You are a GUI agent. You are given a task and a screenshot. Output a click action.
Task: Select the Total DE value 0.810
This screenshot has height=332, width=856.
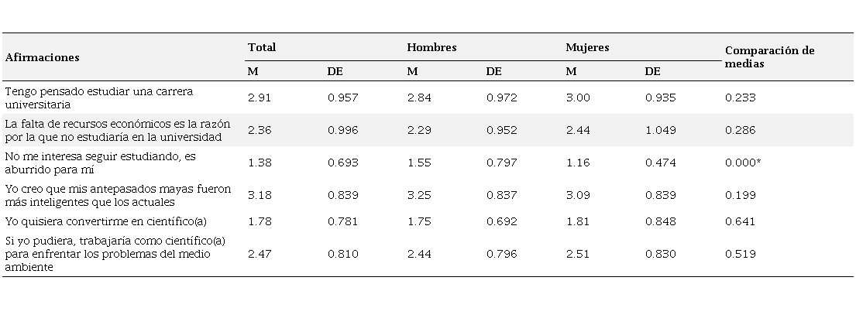coord(342,254)
